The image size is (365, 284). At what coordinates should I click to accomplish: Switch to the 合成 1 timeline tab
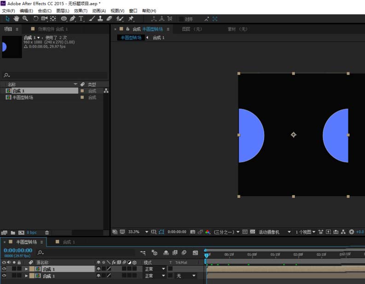[x=66, y=242]
